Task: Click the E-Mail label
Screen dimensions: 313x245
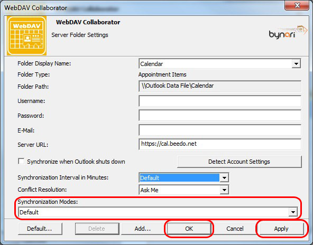Action: tap(26, 130)
